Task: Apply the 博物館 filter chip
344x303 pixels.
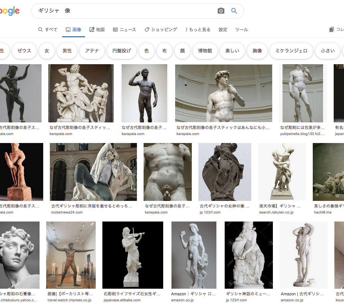Action: (x=205, y=51)
